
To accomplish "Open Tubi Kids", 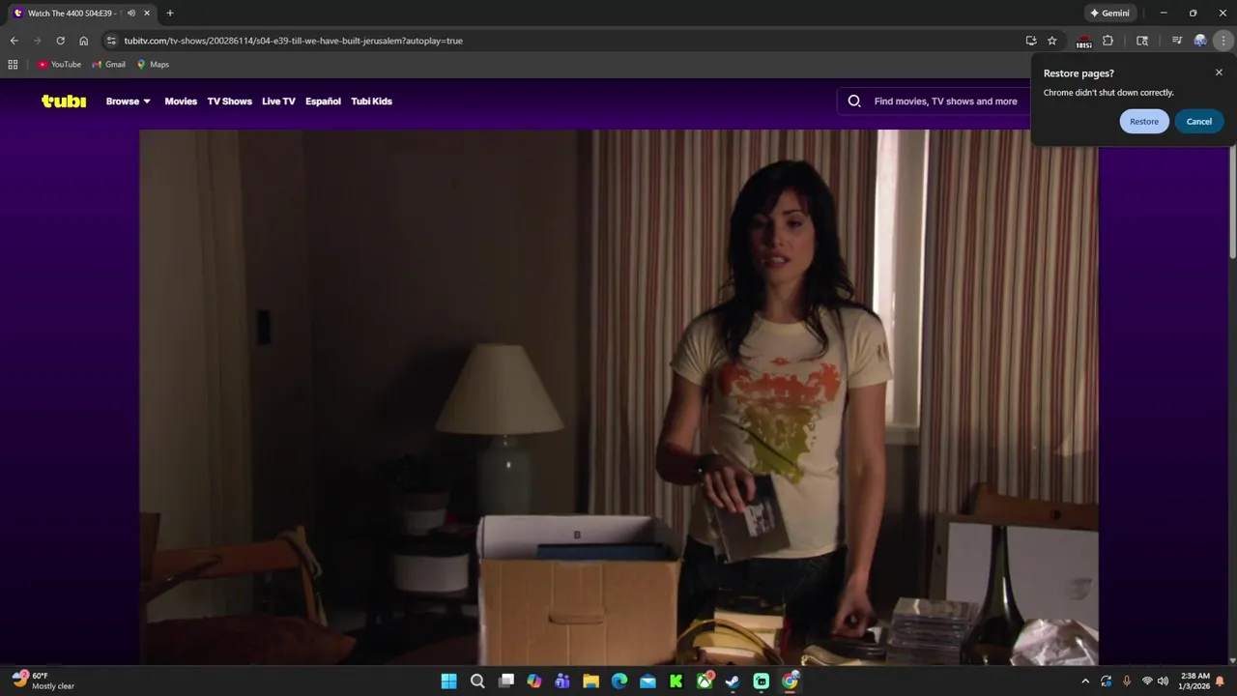I will coord(371,101).
